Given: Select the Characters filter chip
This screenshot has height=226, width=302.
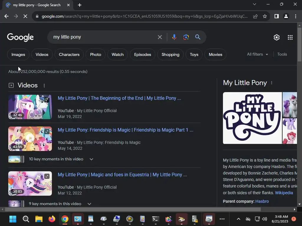Looking at the screenshot, I should click(x=69, y=54).
